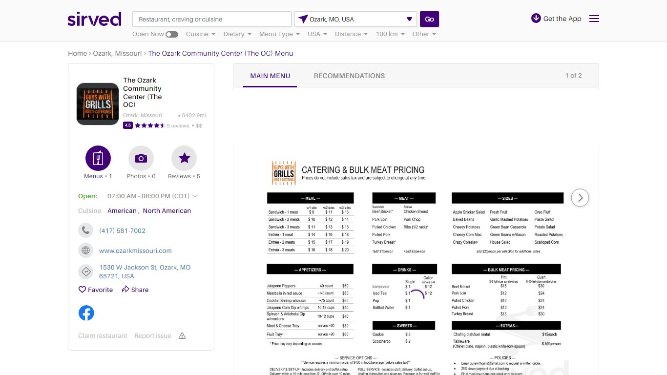This screenshot has width=667, height=375.
Task: Open the Reviews star icon
Action: pyautogui.click(x=184, y=158)
